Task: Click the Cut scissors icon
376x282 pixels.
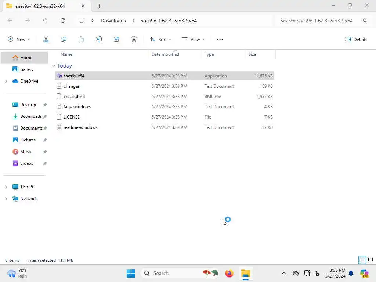Action: [46, 40]
